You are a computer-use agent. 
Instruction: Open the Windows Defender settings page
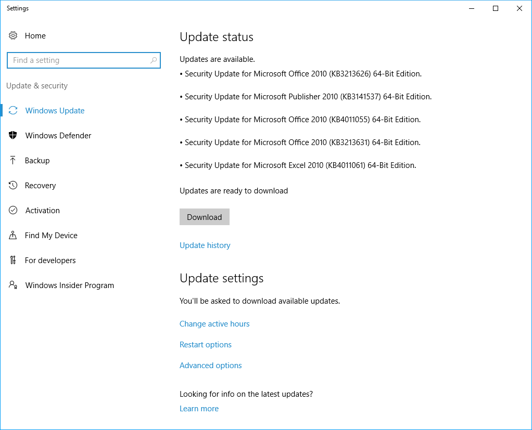point(58,136)
